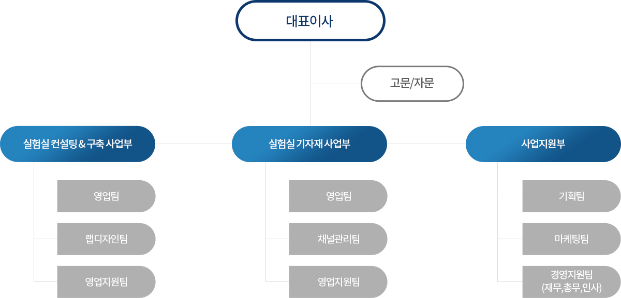
Task: Open the 채널관리팀 team box
Action: pyautogui.click(x=338, y=239)
